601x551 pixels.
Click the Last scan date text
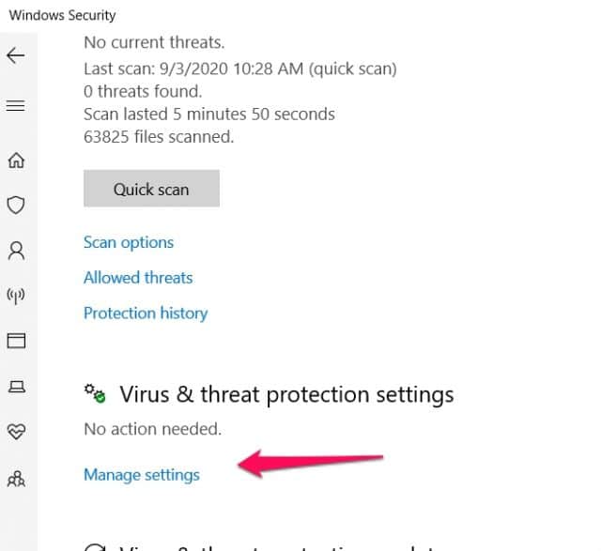click(x=239, y=69)
